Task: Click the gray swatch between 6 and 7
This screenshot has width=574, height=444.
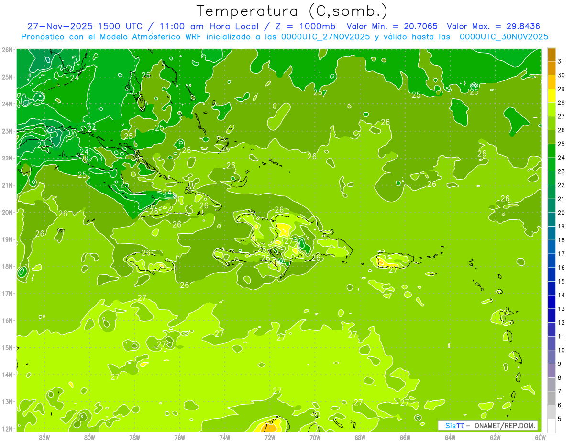Action: pyautogui.click(x=552, y=398)
